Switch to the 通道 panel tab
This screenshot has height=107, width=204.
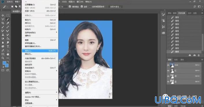170,60
